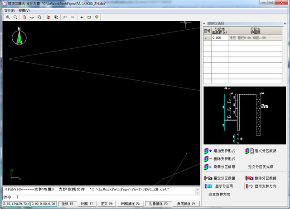The height and width of the screenshot is (209, 290).
Task: Click the zoom in magnifier toolbar icon
Action: point(8,17)
